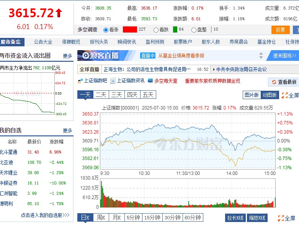Select the 一天 chart tab
The height and width of the screenshot is (227, 299).
point(85,95)
